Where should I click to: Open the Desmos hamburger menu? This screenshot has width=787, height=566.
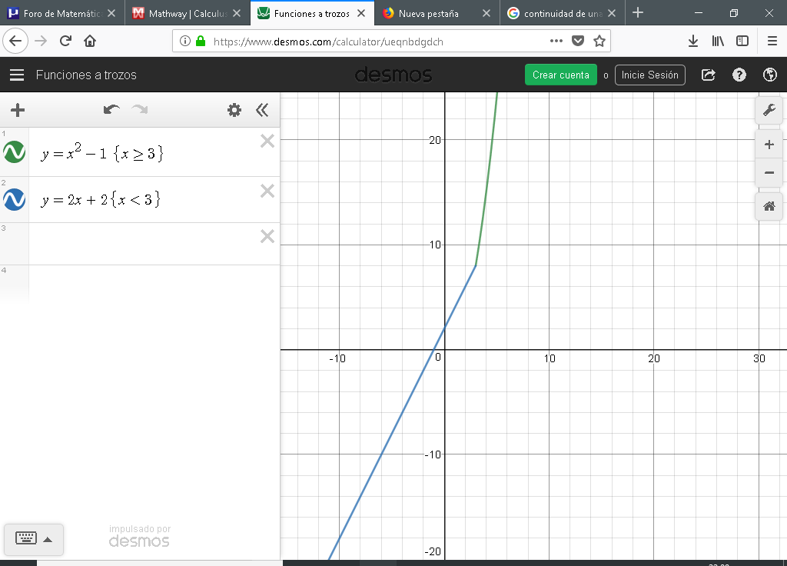(17, 75)
